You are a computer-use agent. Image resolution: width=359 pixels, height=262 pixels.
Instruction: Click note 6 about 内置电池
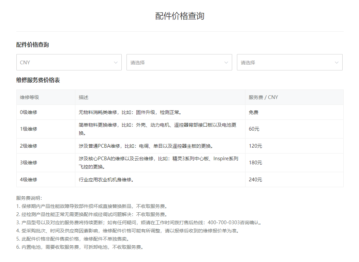(x=80, y=247)
